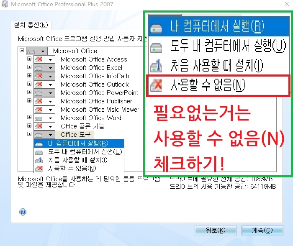Expand the Microsoft Office InfoPath node

click(x=29, y=75)
